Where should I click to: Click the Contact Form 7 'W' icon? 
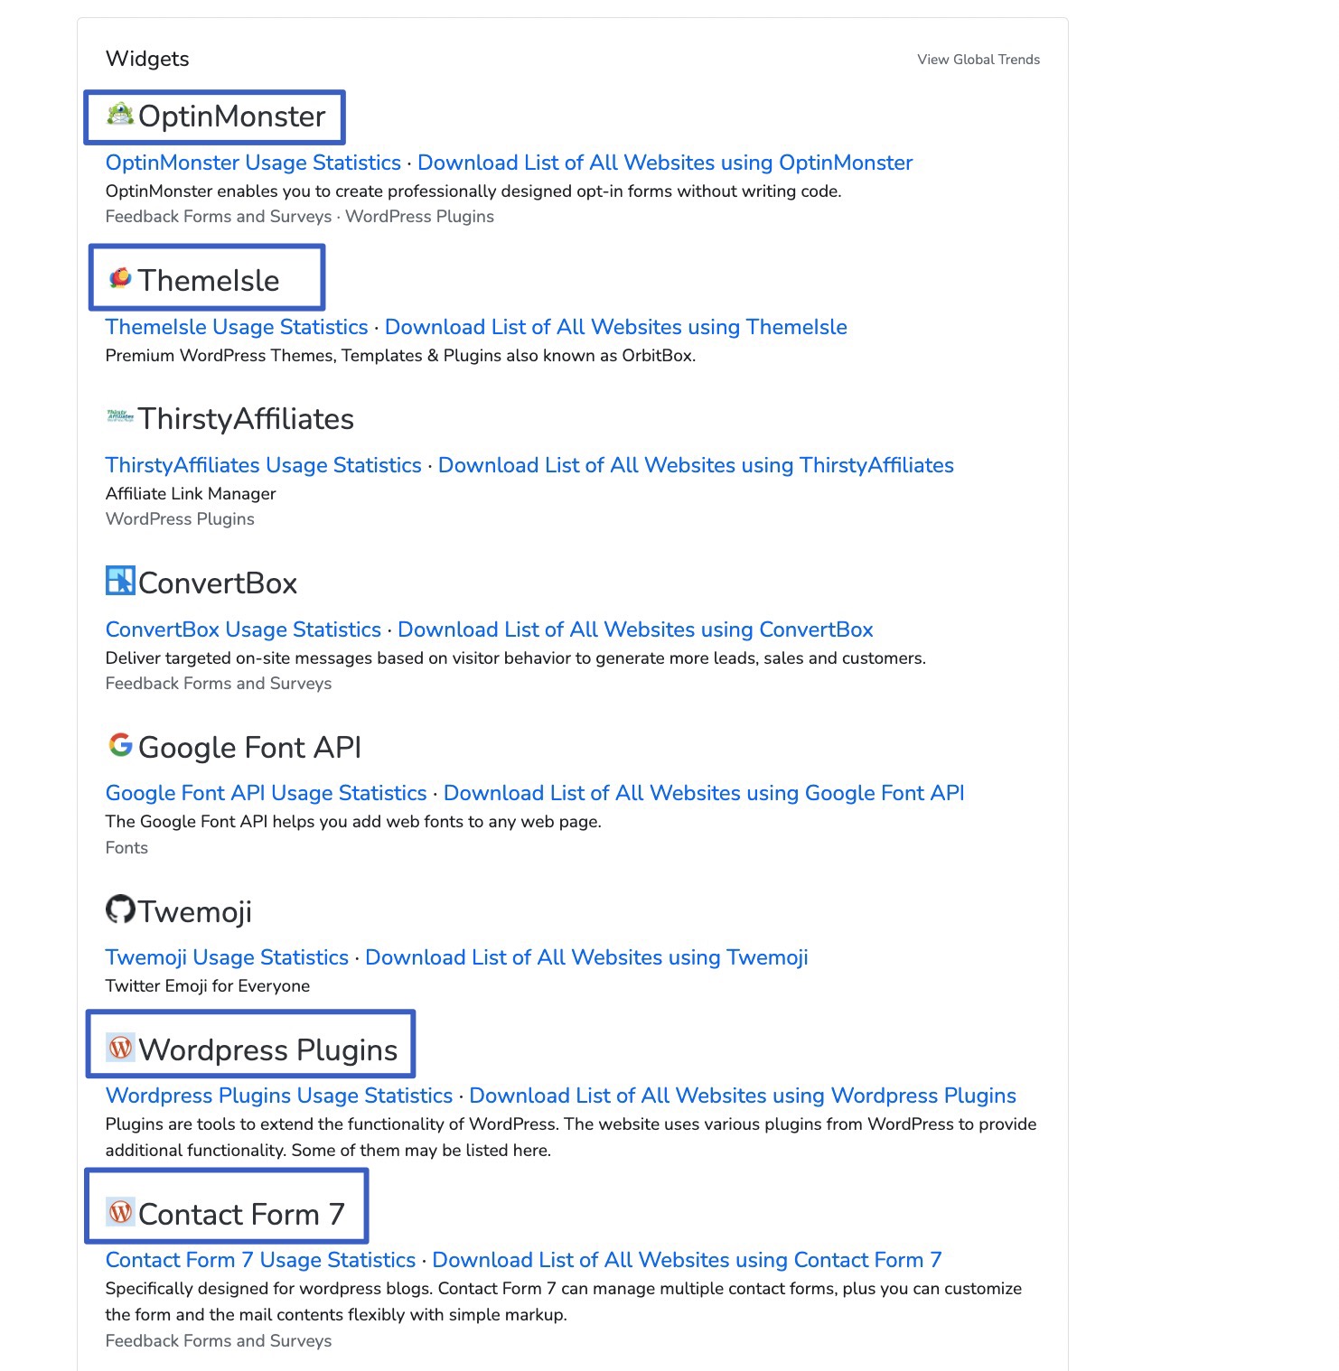tap(120, 1212)
